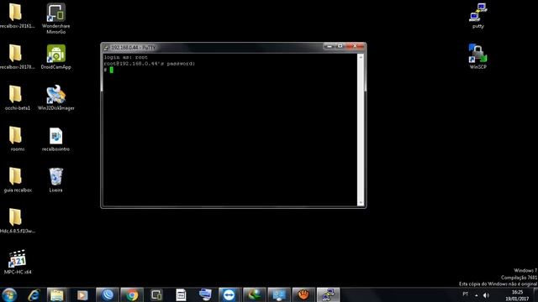
Task: Open the putty desktop shortcut
Action: pos(478,16)
